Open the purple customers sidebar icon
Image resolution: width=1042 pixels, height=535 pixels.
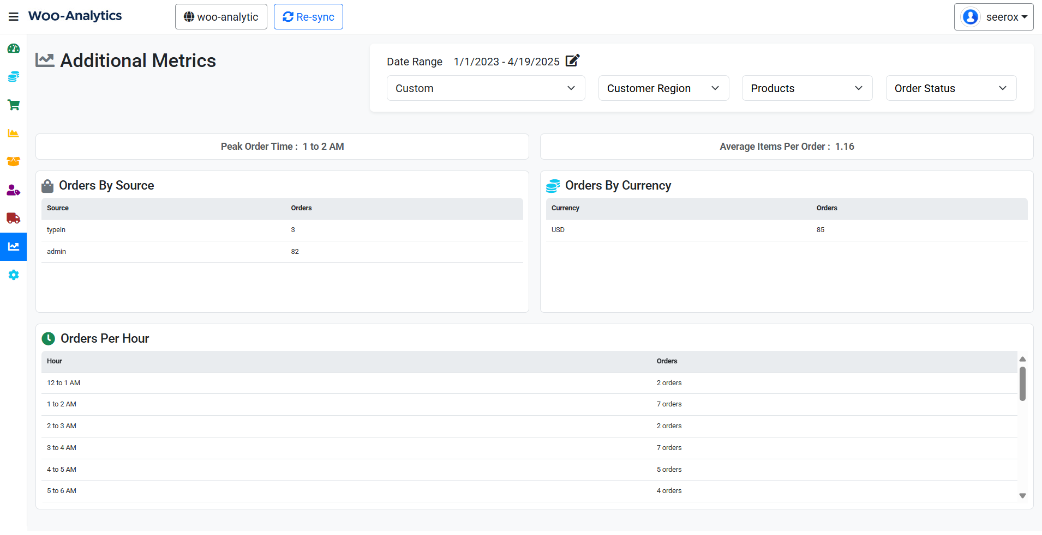(x=14, y=190)
